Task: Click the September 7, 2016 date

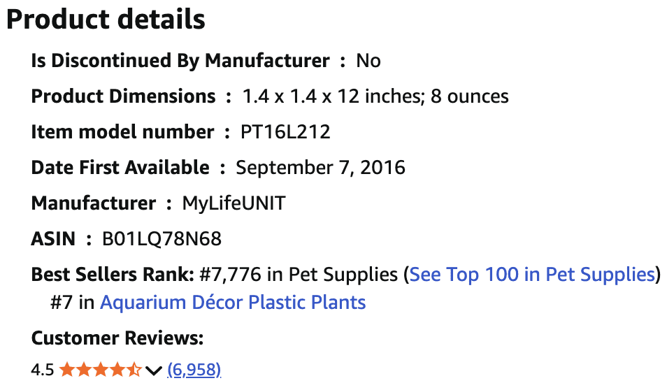Action: (x=320, y=168)
